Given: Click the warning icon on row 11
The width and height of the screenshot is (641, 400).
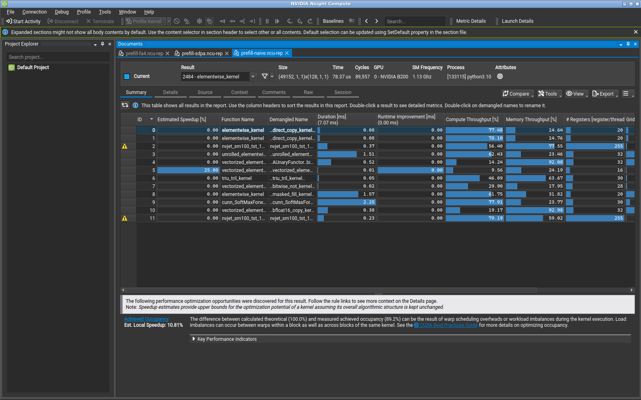Looking at the screenshot, I should [125, 218].
